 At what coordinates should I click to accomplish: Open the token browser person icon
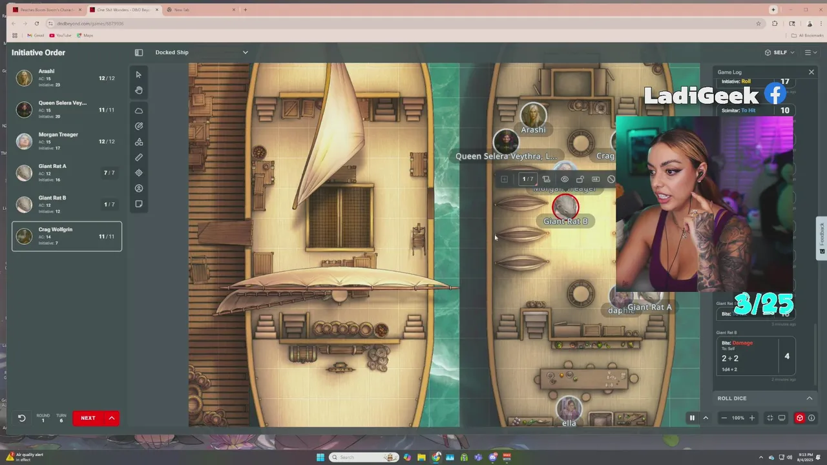[139, 189]
